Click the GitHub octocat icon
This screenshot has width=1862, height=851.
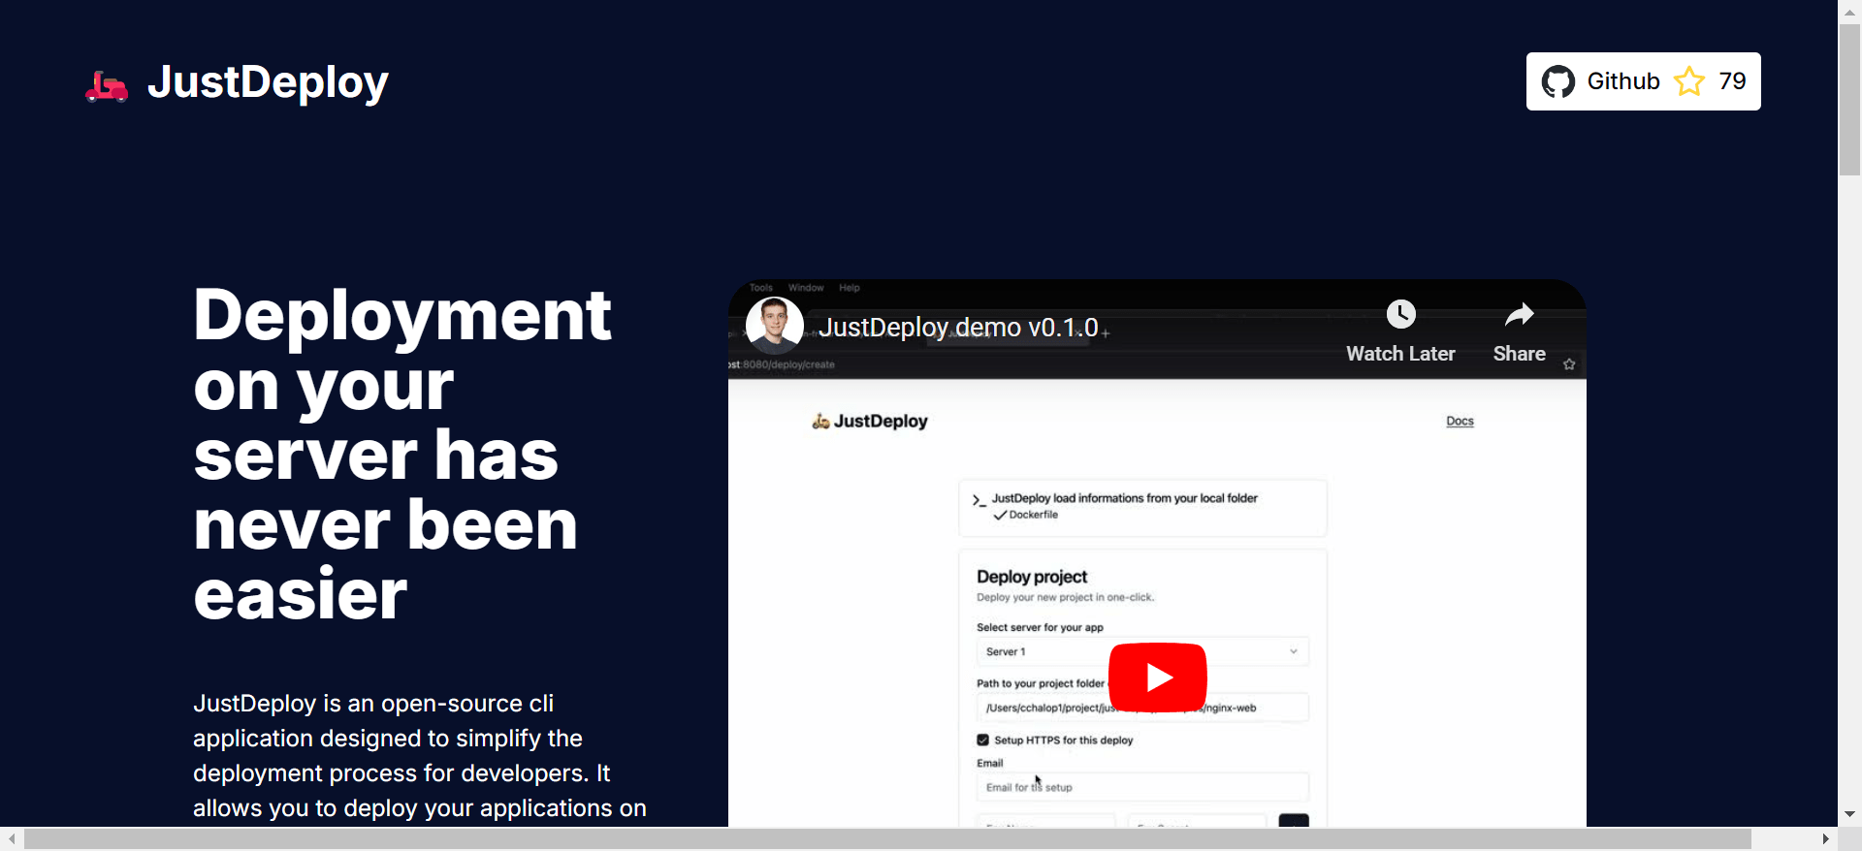pos(1558,81)
